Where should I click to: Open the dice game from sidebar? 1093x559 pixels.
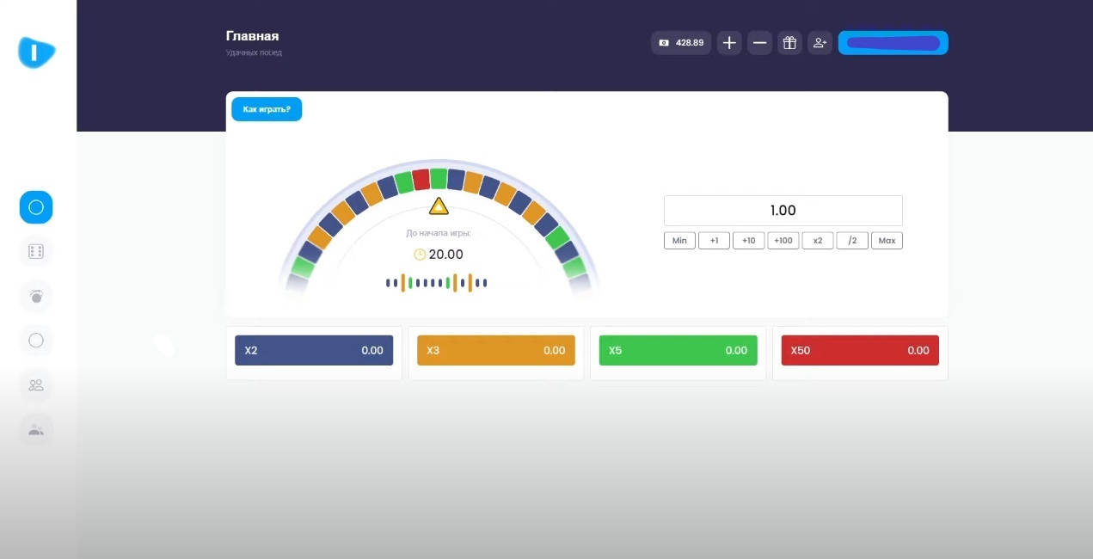pyautogui.click(x=36, y=251)
